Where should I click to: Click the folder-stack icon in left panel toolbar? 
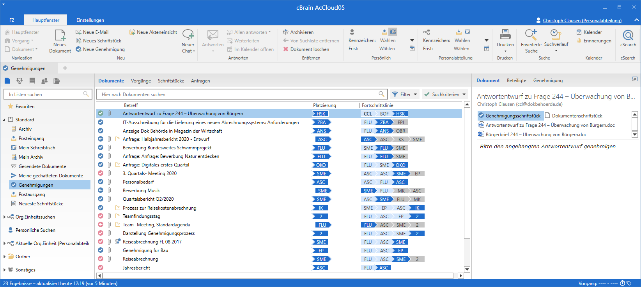coord(57,81)
